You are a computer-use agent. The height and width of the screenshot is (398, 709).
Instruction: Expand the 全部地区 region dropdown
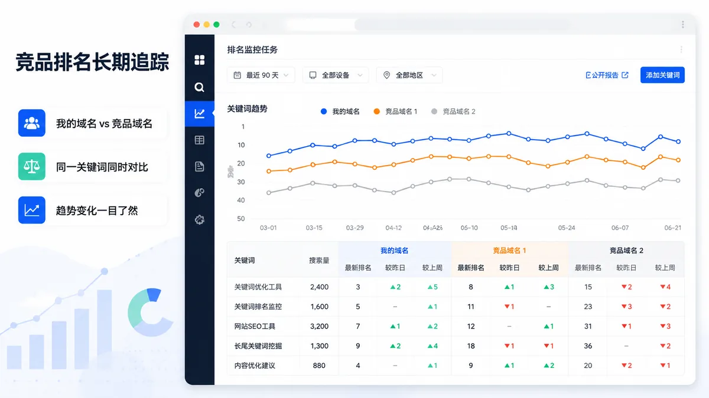(409, 75)
